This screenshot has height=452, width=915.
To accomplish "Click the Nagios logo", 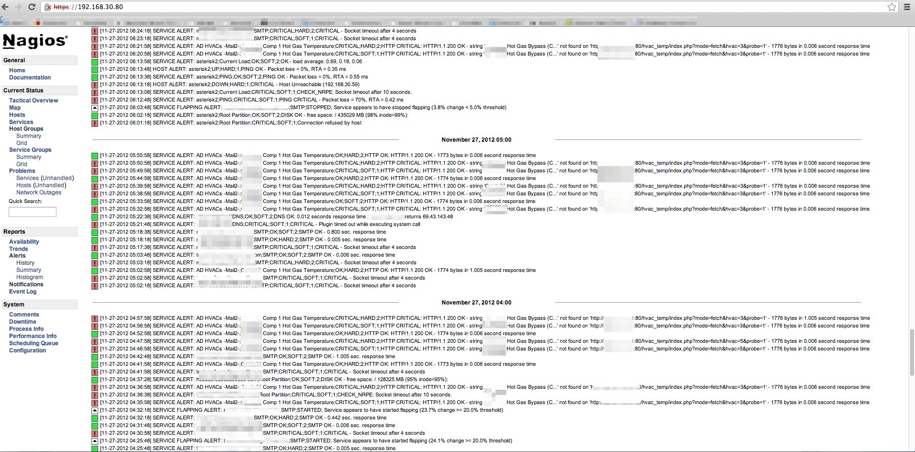I will point(35,41).
